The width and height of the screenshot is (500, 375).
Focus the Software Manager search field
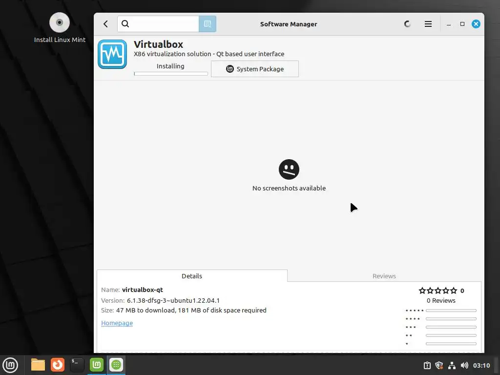158,24
